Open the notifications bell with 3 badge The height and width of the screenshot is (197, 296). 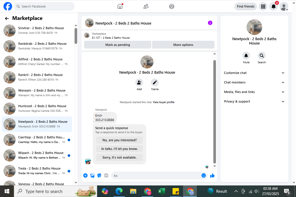click(x=273, y=6)
